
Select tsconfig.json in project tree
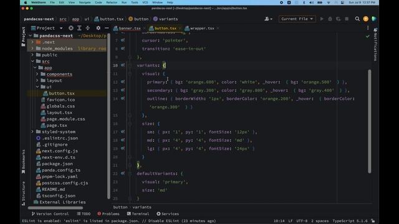tap(59, 195)
